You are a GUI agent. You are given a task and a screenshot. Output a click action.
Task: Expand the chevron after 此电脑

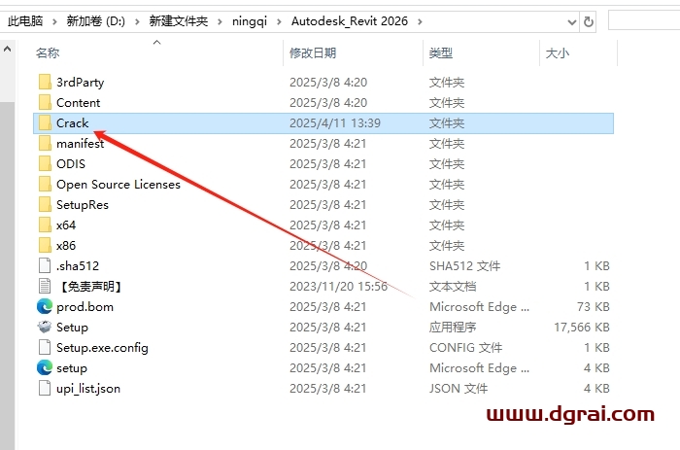[54, 21]
